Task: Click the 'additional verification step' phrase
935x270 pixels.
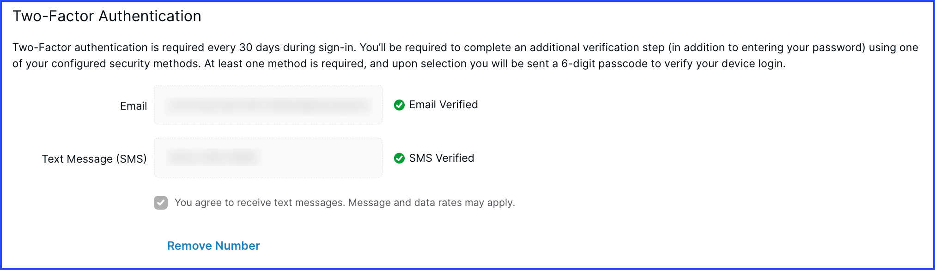Action: pos(597,47)
